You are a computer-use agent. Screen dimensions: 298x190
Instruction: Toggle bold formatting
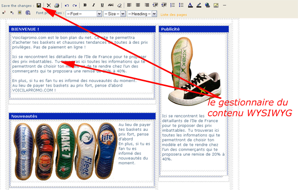point(85,5)
